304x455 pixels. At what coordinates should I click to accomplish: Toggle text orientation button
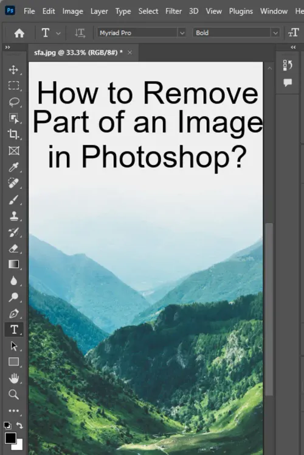[80, 33]
